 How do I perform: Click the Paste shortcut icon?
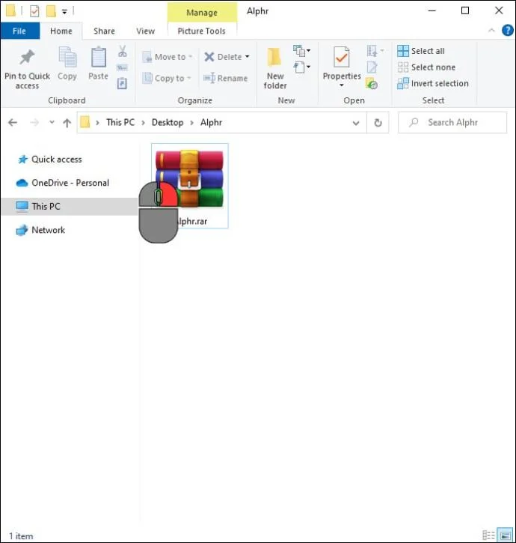point(122,83)
